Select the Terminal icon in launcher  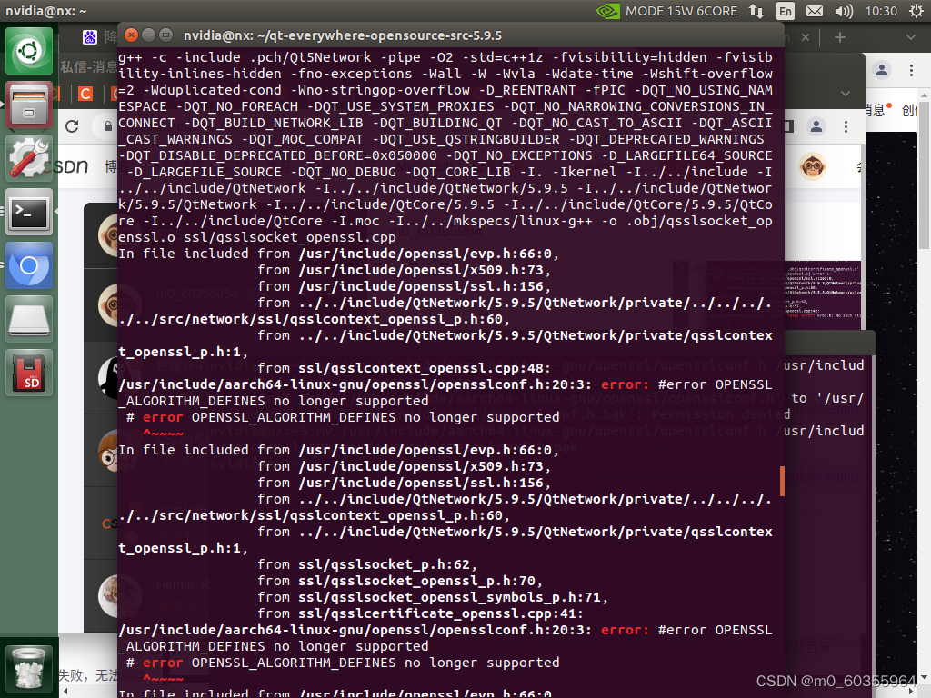[x=29, y=212]
